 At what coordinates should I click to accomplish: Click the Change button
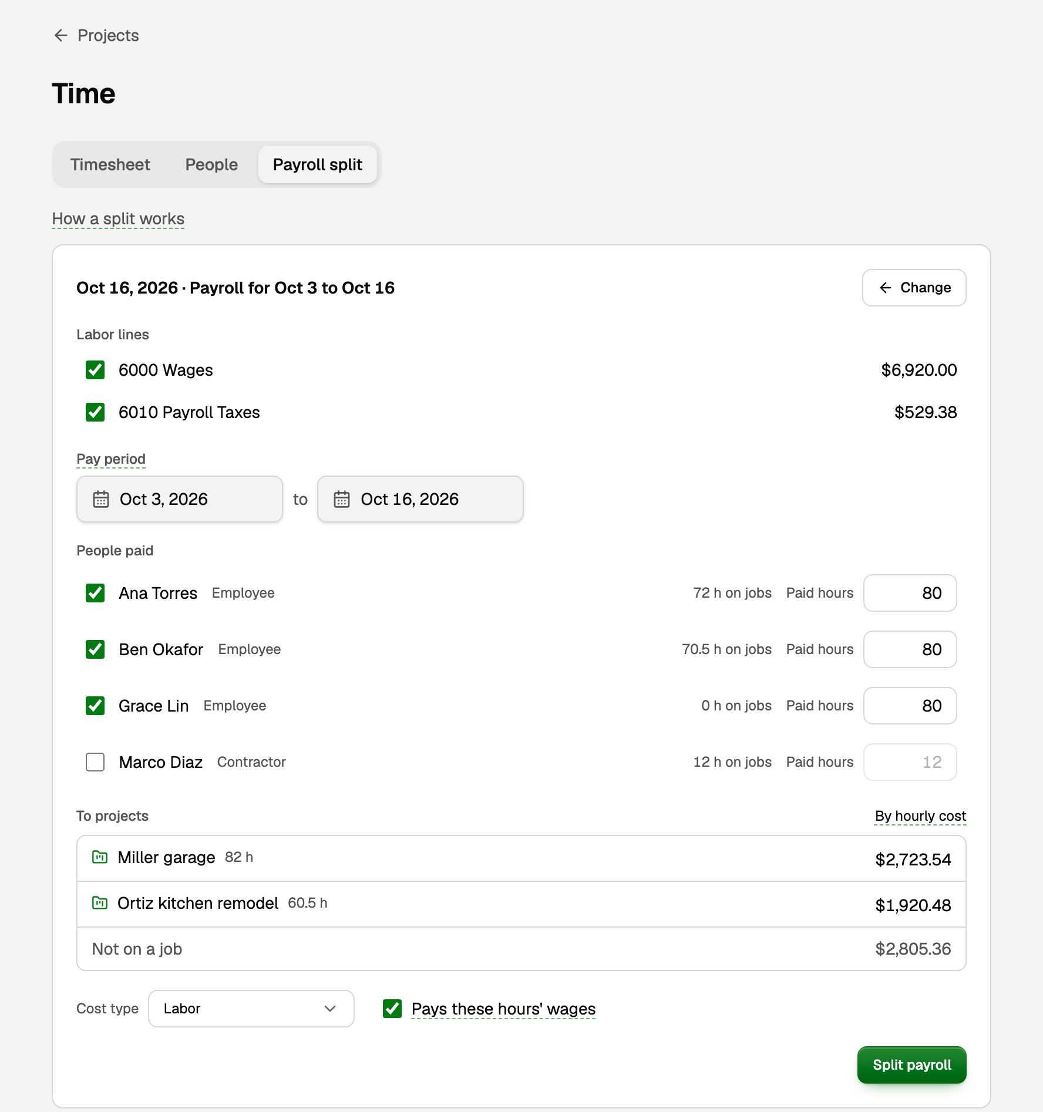[x=914, y=288]
